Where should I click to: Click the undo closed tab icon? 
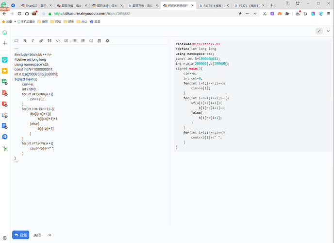click(x=305, y=14)
